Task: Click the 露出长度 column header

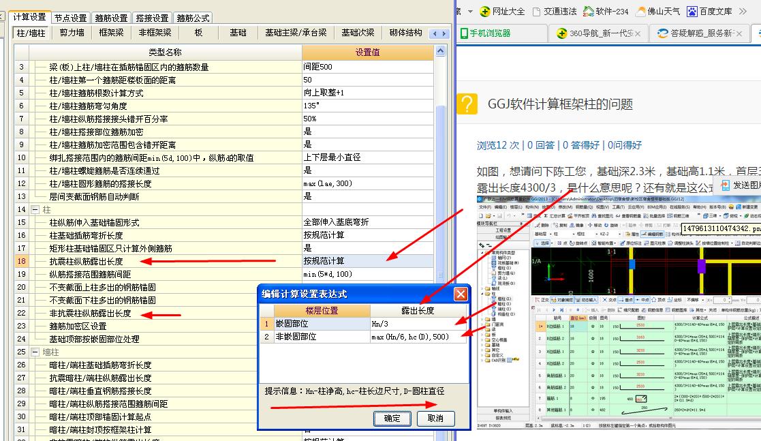Action: pos(418,311)
